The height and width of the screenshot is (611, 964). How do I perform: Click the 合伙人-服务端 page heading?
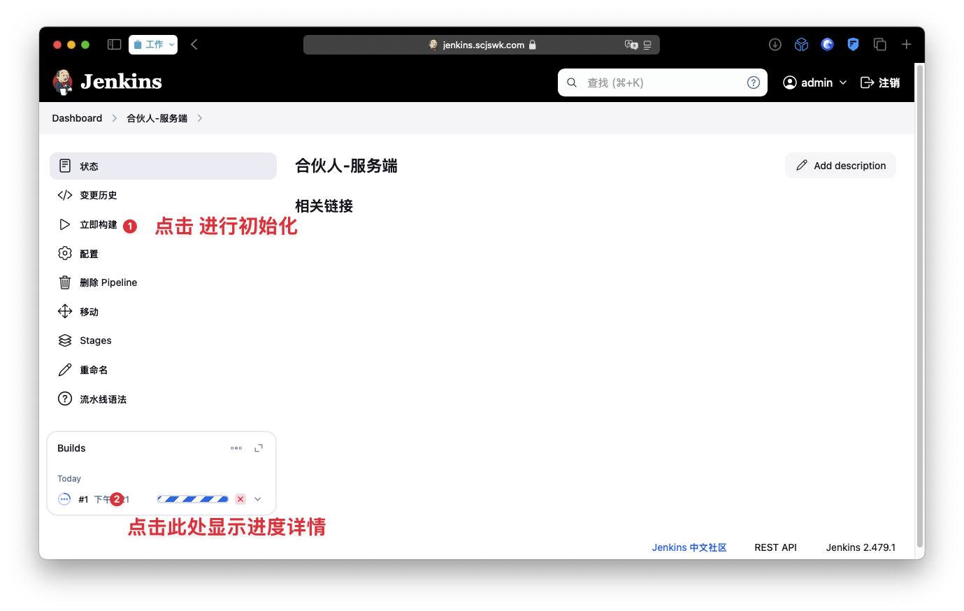(x=346, y=166)
